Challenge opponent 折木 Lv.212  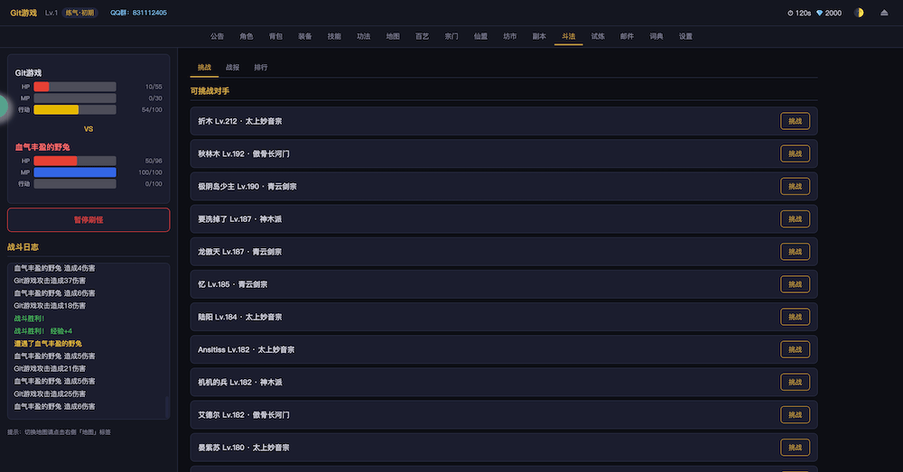point(795,121)
